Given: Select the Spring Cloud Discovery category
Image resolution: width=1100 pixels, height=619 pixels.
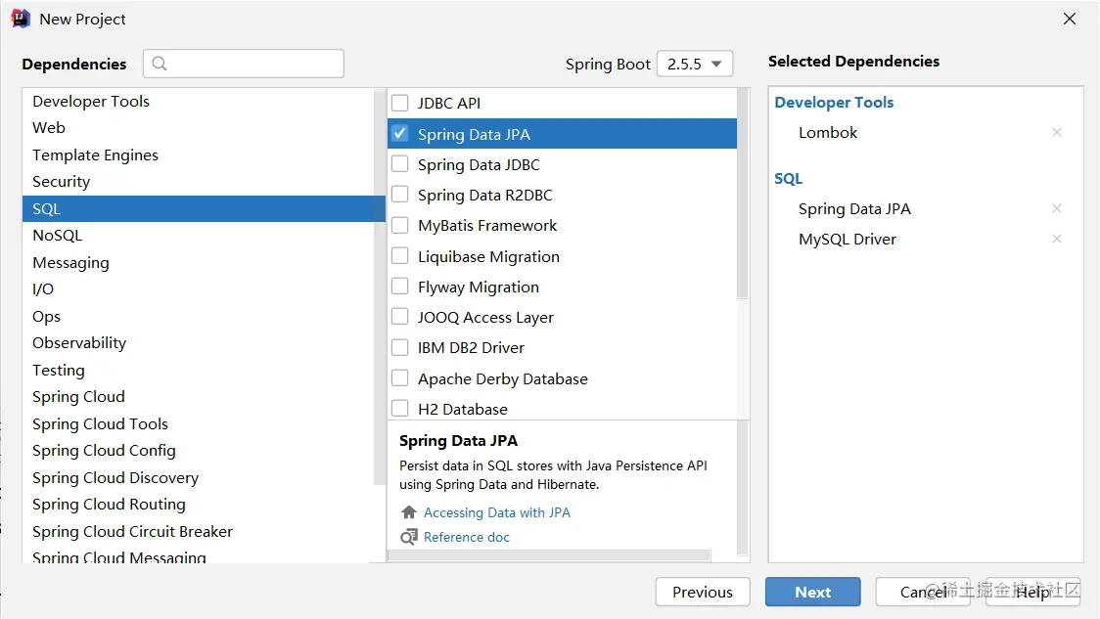Looking at the screenshot, I should point(115,477).
